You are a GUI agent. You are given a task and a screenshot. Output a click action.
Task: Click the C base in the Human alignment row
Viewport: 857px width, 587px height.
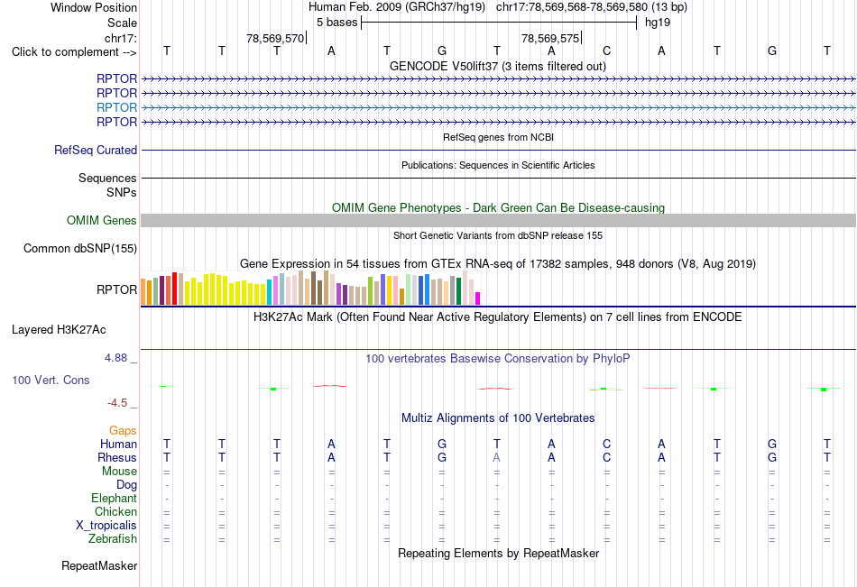[607, 444]
